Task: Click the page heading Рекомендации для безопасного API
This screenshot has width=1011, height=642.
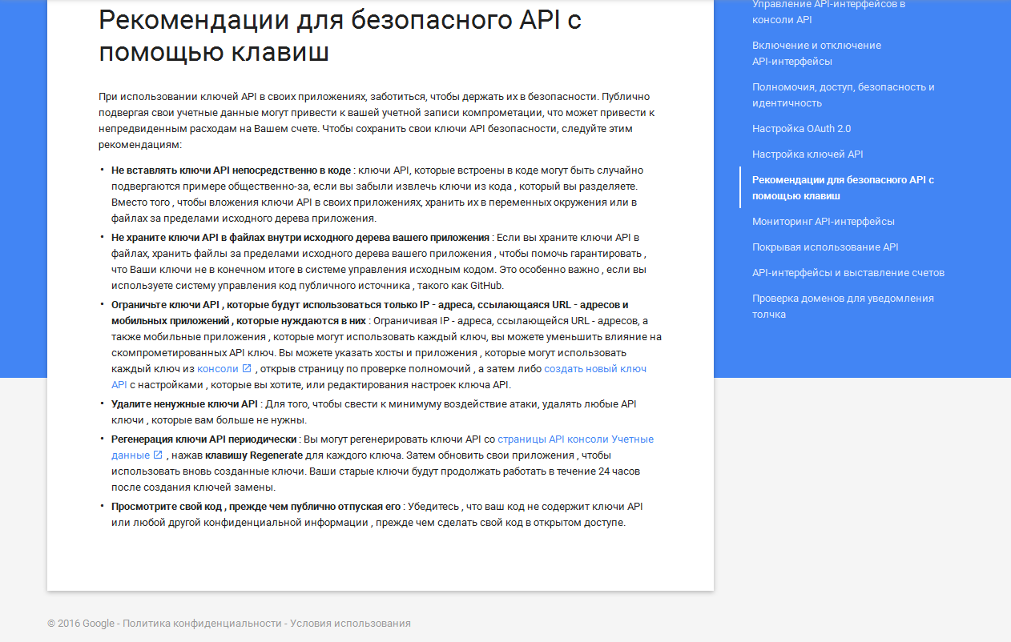Action: 340,37
